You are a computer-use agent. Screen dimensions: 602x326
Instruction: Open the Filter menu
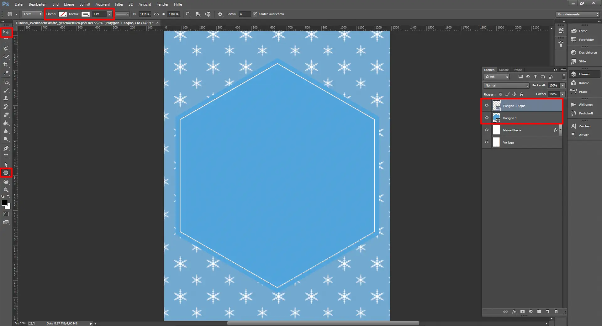tap(119, 4)
